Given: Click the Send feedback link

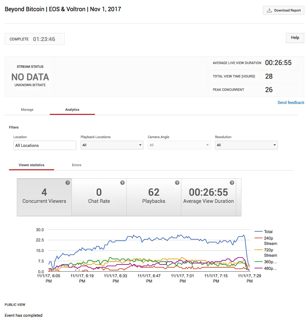Looking at the screenshot, I should [x=291, y=103].
